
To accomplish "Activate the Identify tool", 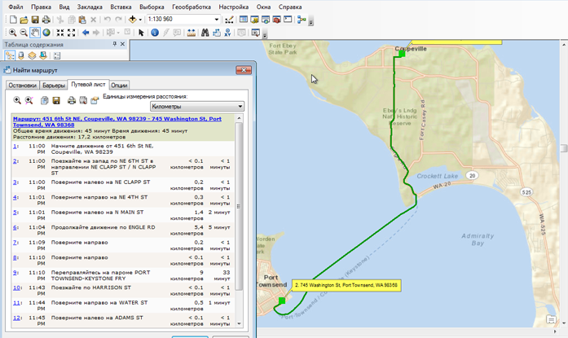I will (x=154, y=33).
